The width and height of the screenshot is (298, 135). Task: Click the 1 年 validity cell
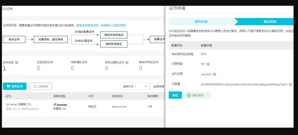coord(150,107)
